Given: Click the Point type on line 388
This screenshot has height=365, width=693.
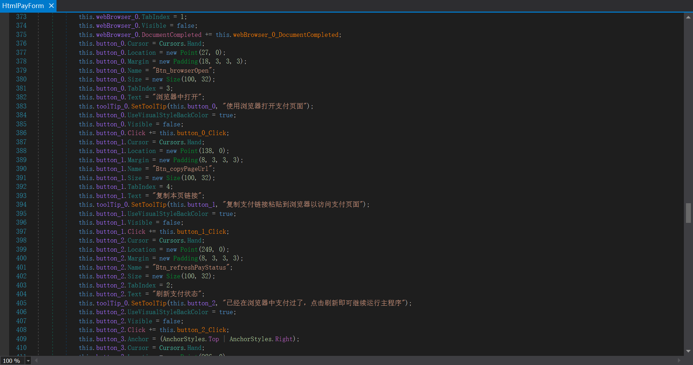Looking at the screenshot, I should (189, 151).
